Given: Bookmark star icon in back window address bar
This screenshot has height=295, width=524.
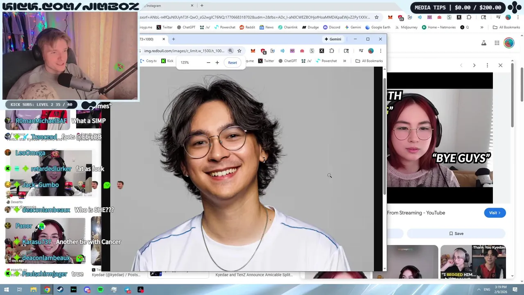Looking at the screenshot, I should point(377,17).
